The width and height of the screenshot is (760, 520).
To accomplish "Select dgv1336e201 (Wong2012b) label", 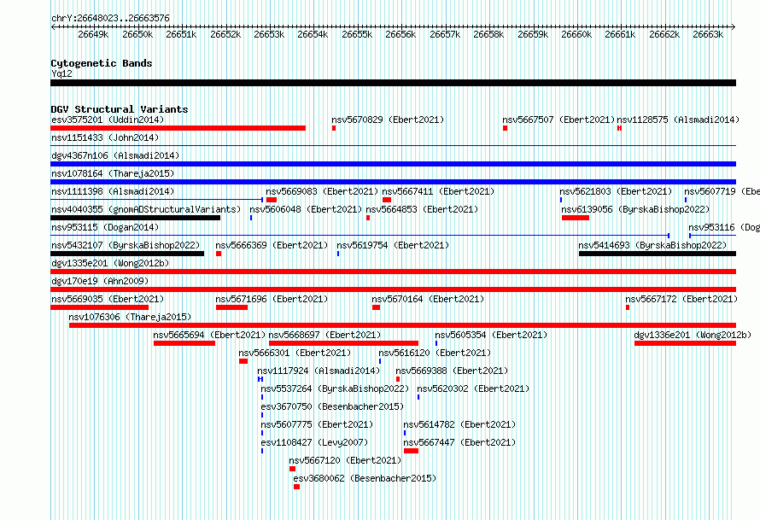I will point(693,335).
